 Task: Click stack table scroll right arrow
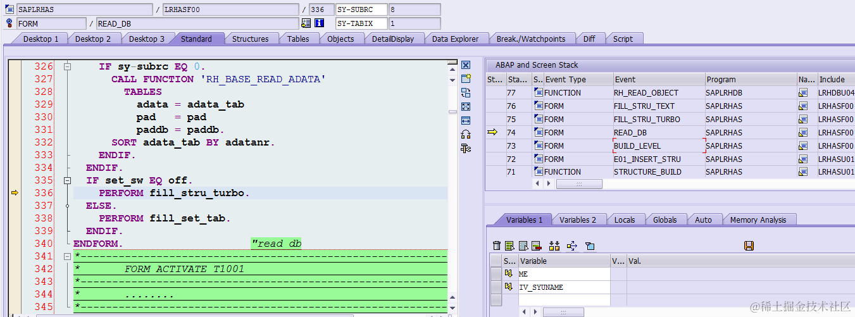click(547, 184)
